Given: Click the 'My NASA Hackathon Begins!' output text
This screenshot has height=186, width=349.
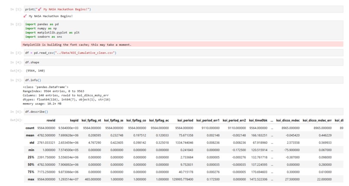Looking at the screenshot, I should [48, 16].
